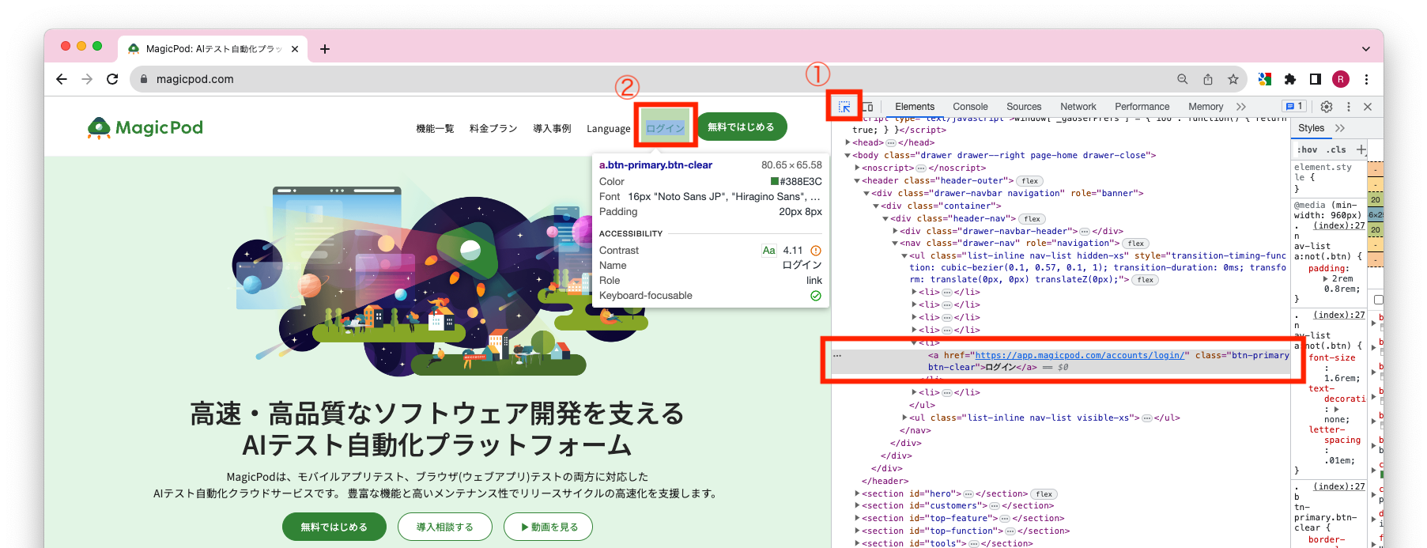
Task: Click the 導入事例 nav link
Action: [552, 128]
